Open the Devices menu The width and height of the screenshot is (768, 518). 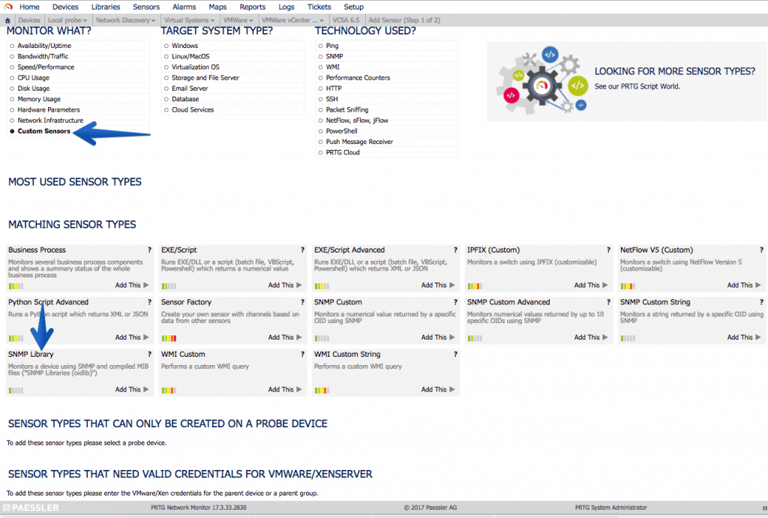(65, 7)
